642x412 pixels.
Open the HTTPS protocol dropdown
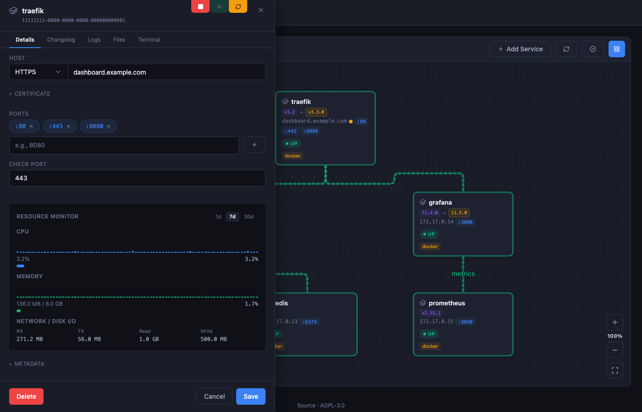tap(39, 72)
